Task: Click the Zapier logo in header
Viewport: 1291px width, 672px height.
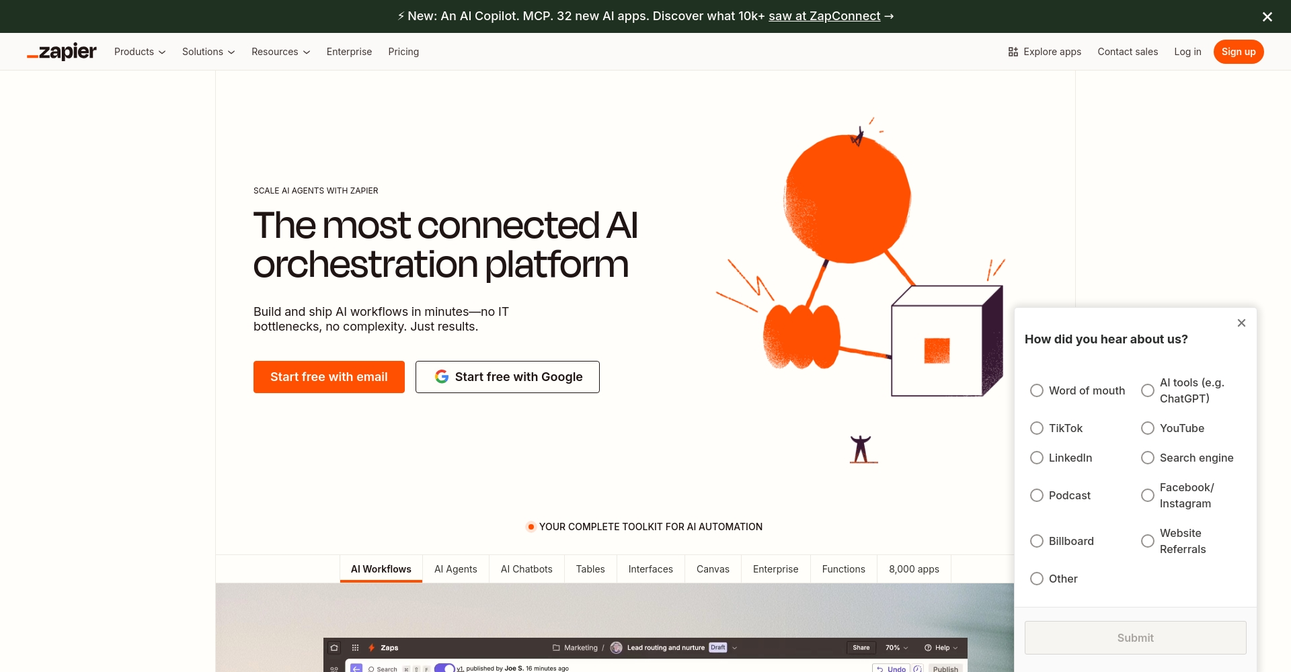Action: [x=62, y=52]
